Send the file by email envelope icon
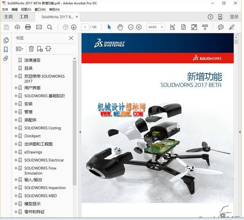The image size is (244, 220). (x=39, y=27)
